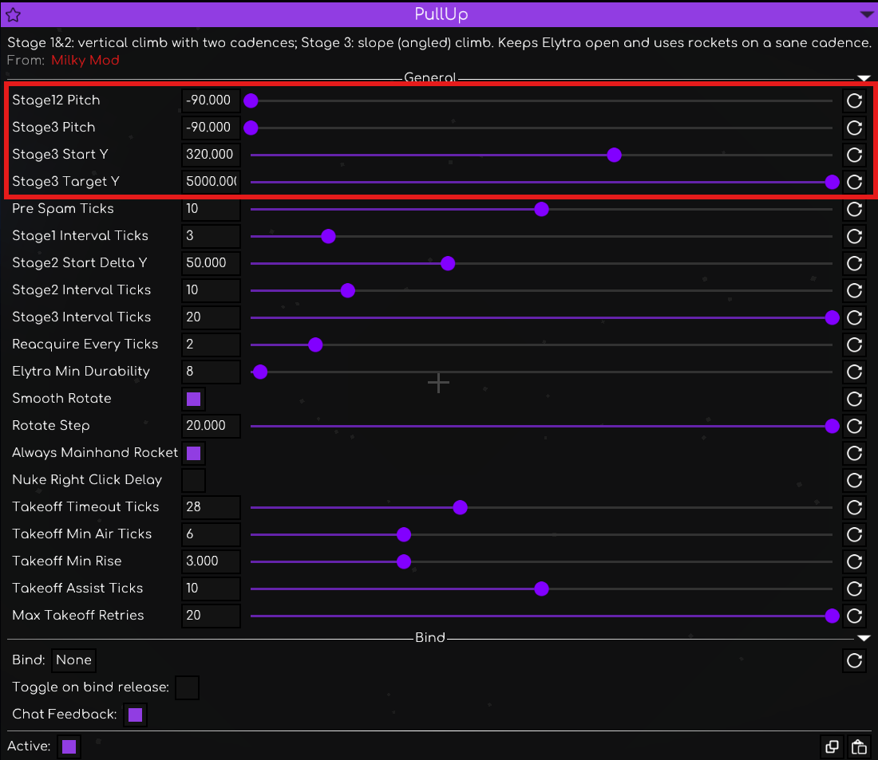Collapse the Bind section

click(x=864, y=638)
